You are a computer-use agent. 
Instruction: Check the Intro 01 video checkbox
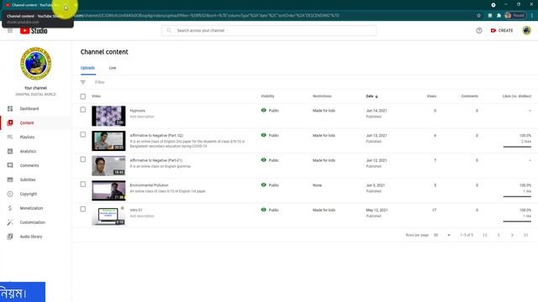pos(83,209)
